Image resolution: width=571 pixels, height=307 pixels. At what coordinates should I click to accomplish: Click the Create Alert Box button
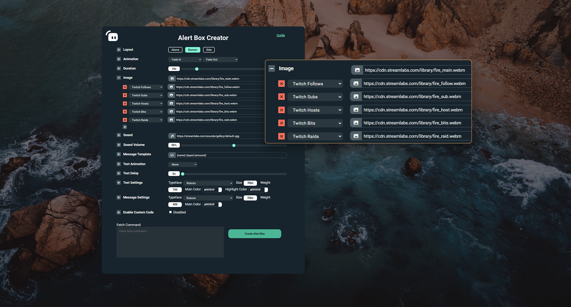[x=255, y=234]
